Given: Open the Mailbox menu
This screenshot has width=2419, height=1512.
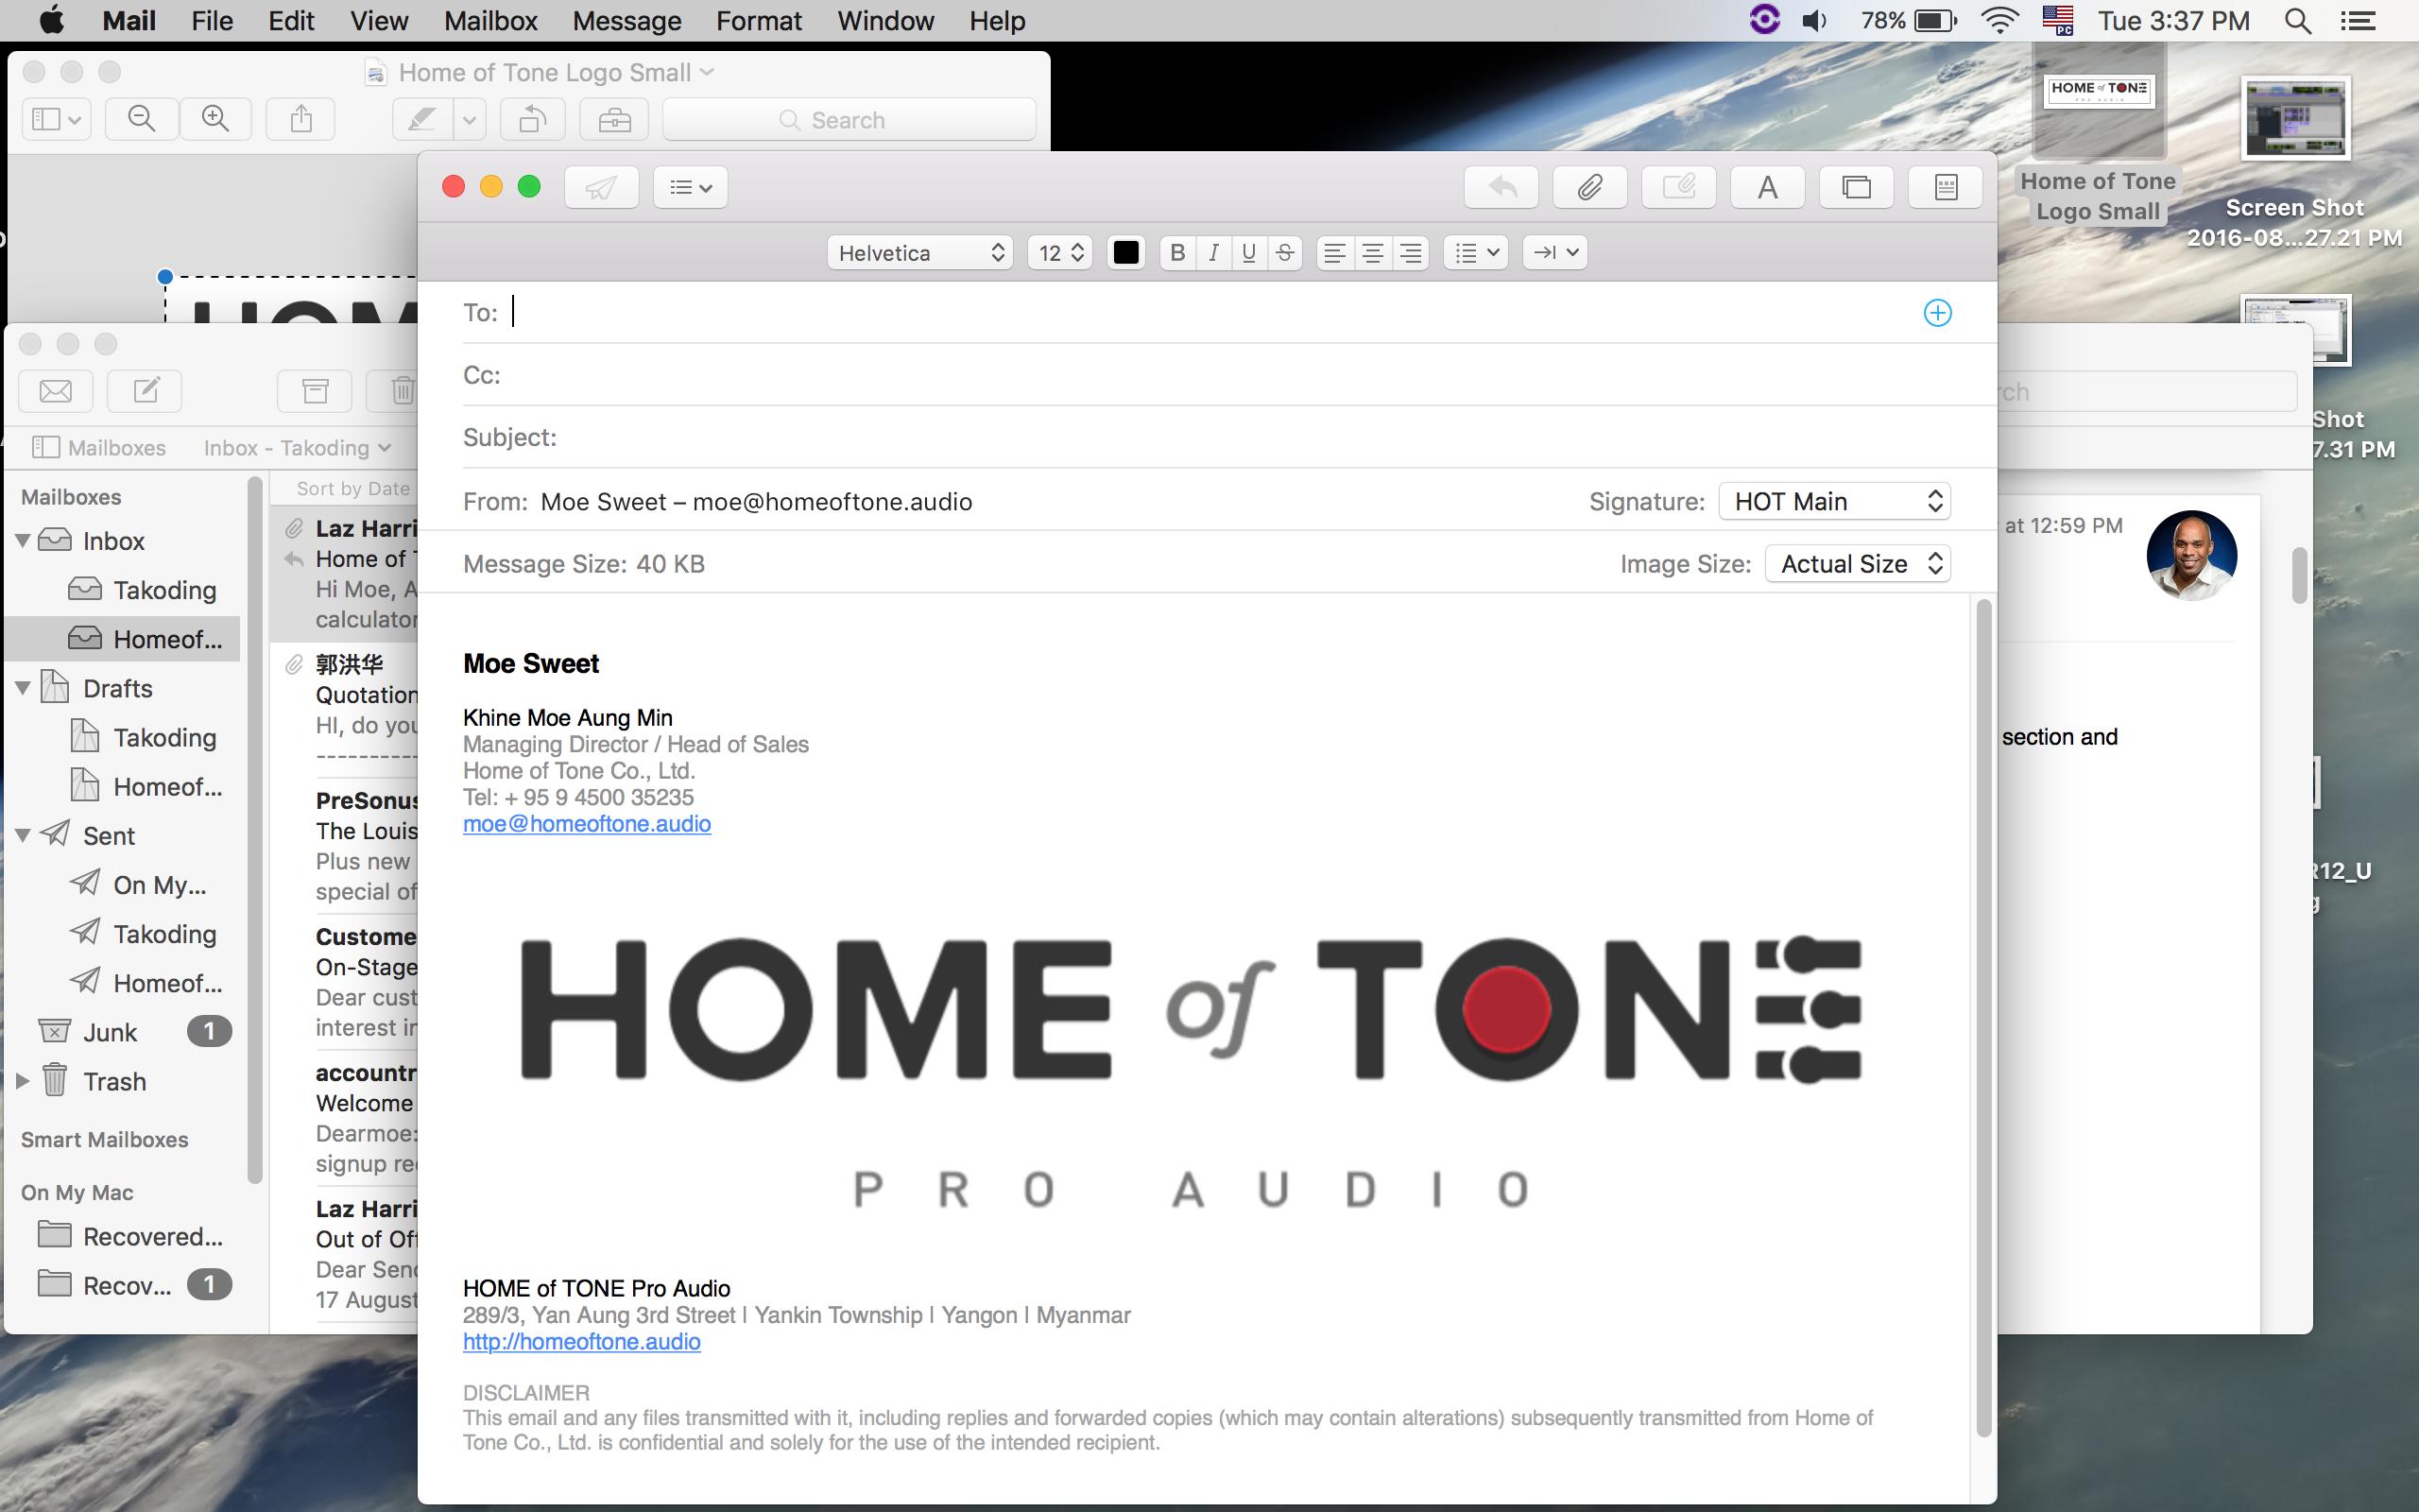Looking at the screenshot, I should (489, 20).
